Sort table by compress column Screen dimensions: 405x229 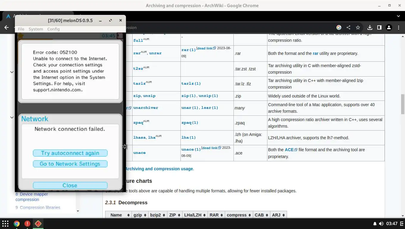point(239,215)
